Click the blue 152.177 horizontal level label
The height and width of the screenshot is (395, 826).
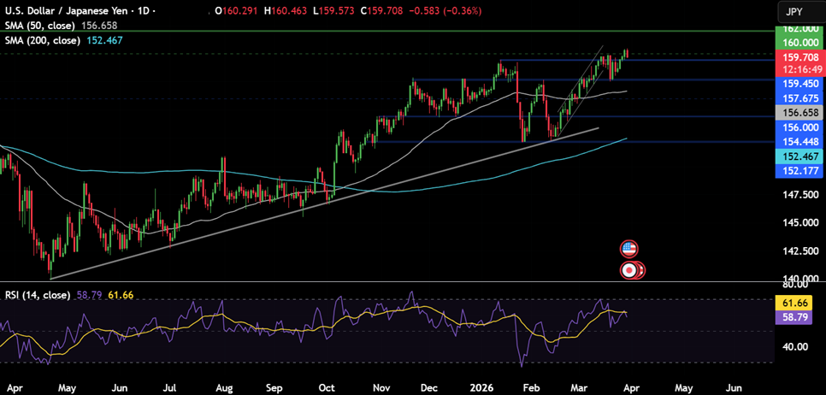tap(799, 171)
